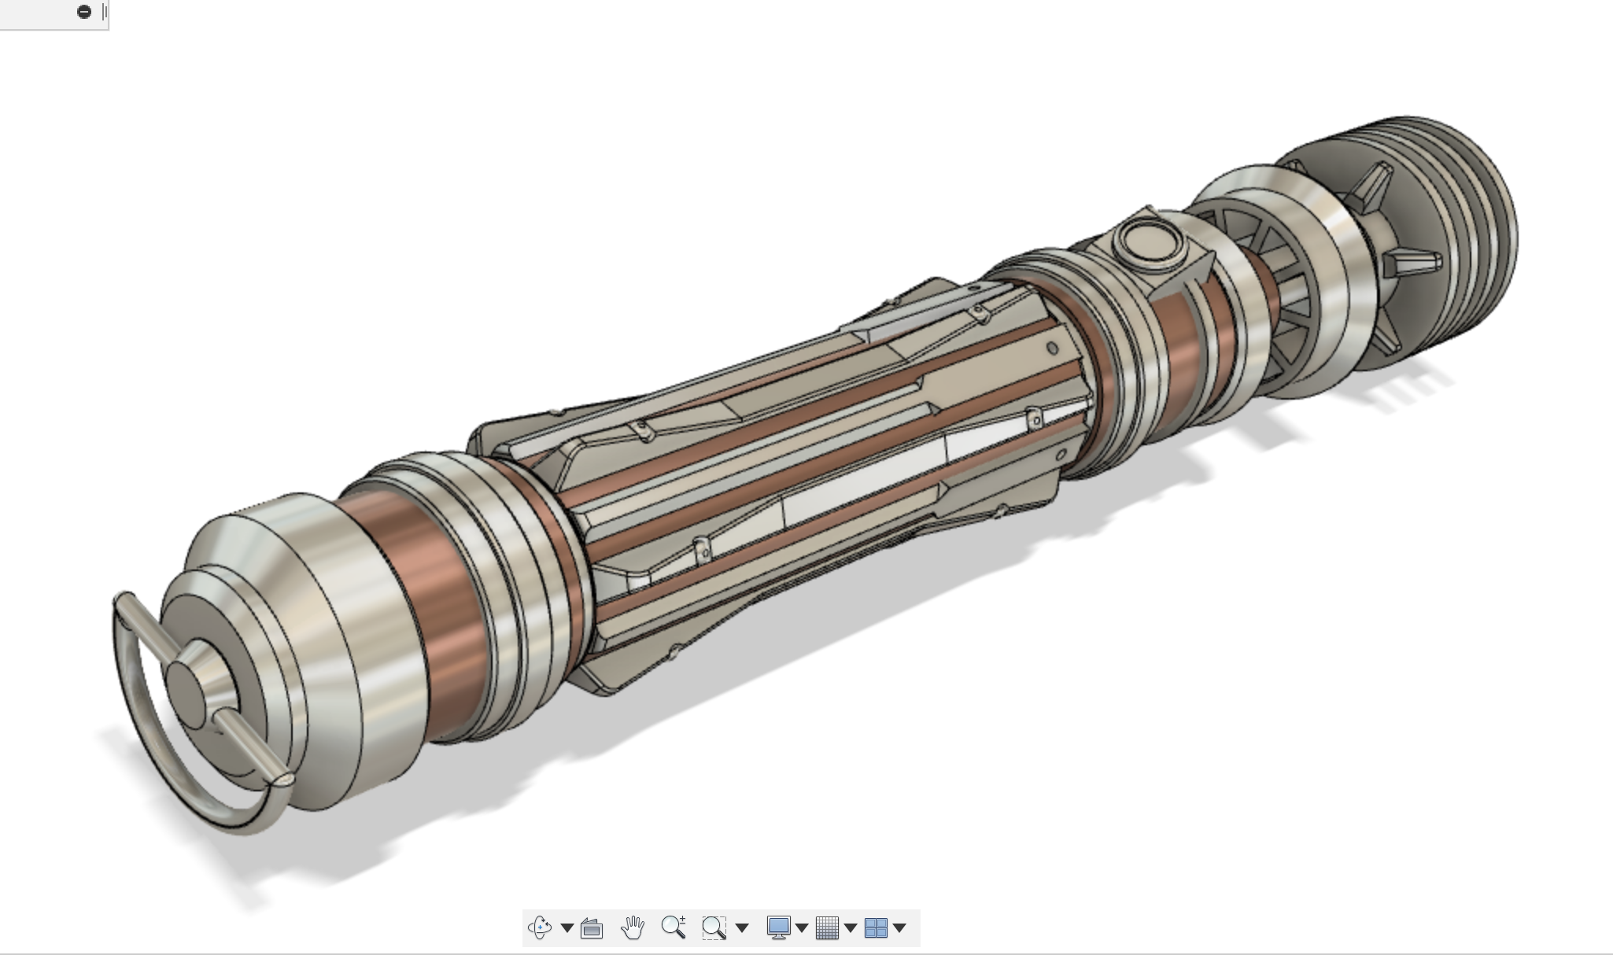This screenshot has height=955, width=1613.
Task: Select the Zoom magnifier tool
Action: tap(674, 928)
